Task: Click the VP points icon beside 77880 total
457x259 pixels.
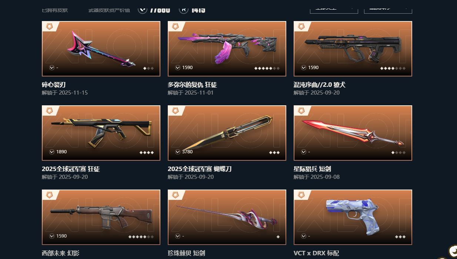Action: [143, 9]
